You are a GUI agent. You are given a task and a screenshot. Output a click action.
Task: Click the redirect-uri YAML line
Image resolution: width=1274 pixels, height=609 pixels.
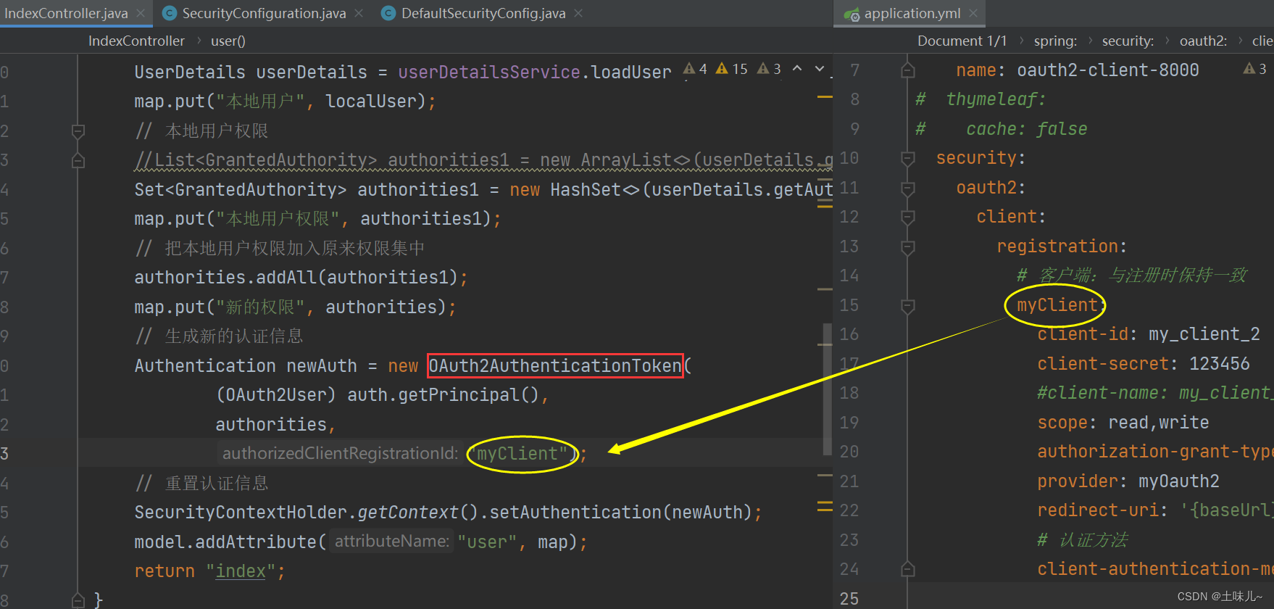(x=1155, y=510)
